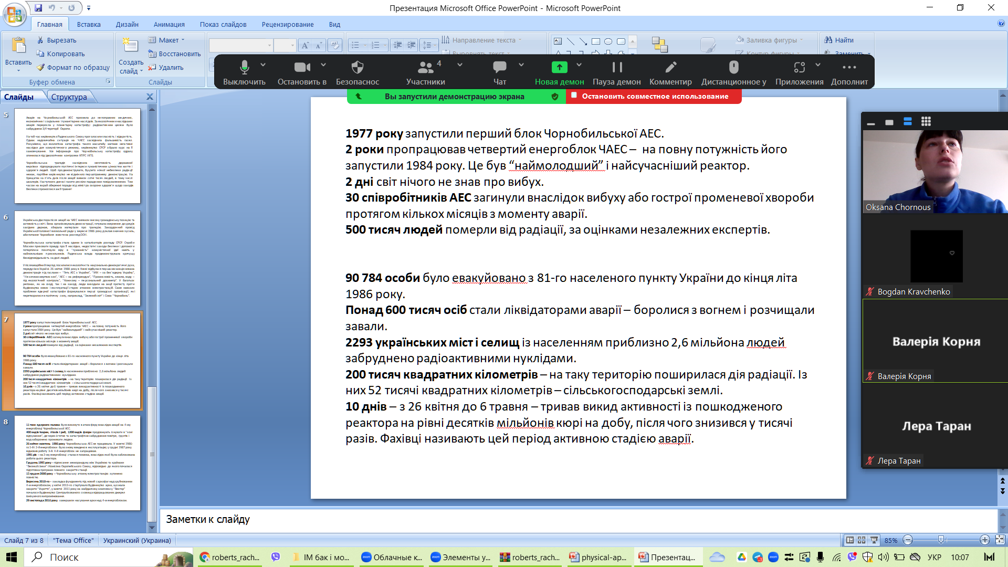
Task: Expand Заливка фигуры dropdown
Action: tap(769, 40)
